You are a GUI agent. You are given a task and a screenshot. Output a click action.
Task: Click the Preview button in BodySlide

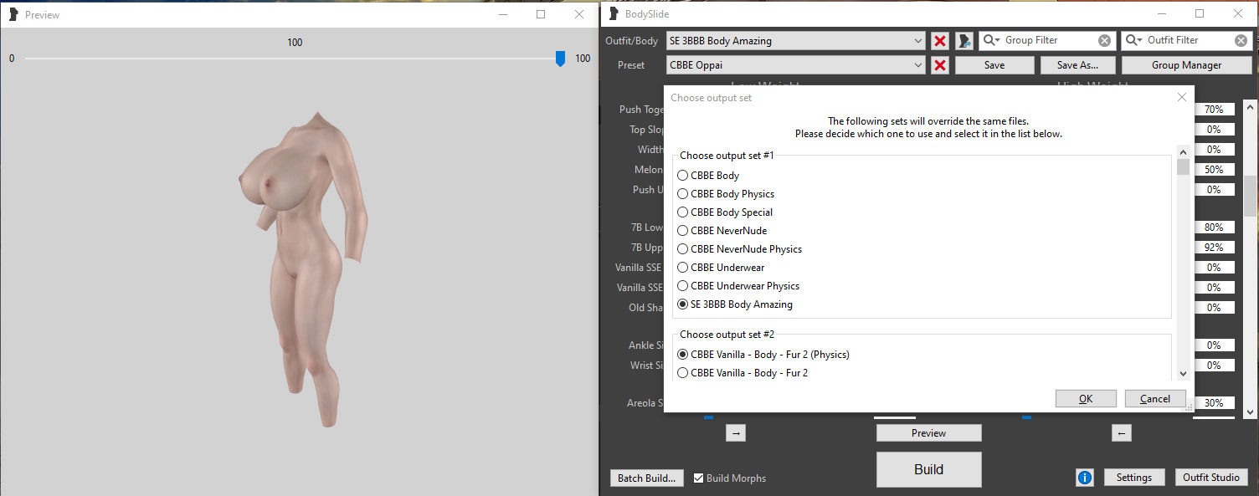(x=929, y=433)
